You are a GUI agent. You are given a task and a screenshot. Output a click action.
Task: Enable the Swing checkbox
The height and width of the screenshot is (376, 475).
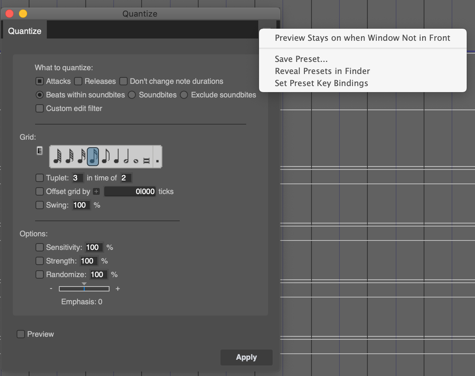pos(40,205)
